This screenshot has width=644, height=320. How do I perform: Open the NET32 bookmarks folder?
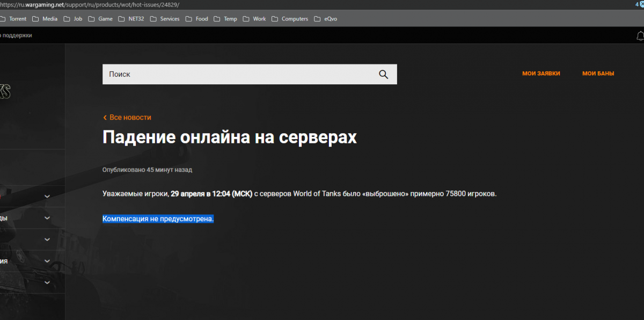point(131,19)
